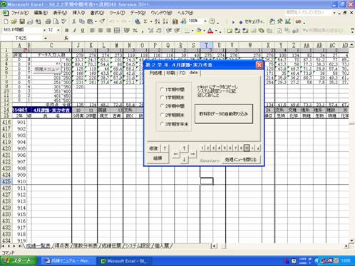Toggle the number 3 button in dialog
Screen dimensions: 355x266
(x=214, y=148)
